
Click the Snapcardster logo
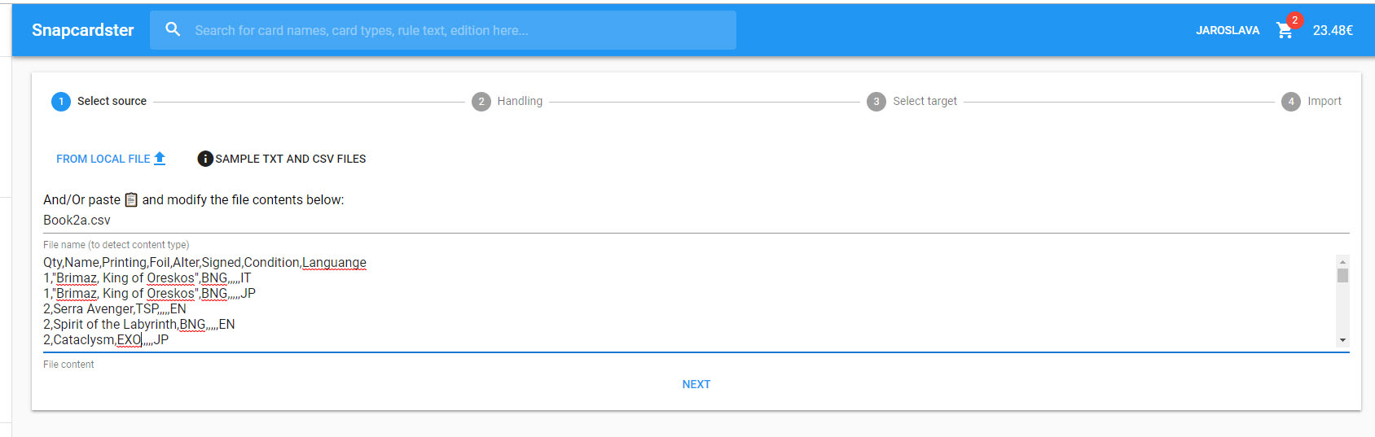tap(83, 30)
